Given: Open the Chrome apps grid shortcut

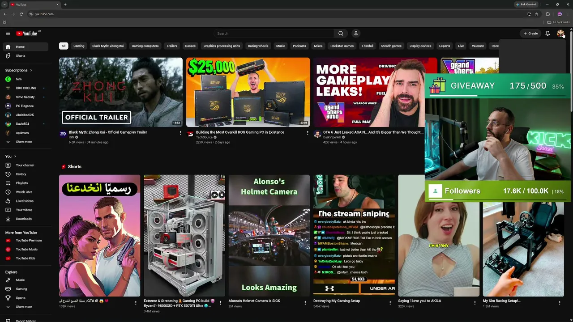Looking at the screenshot, I should pyautogui.click(x=4, y=22).
